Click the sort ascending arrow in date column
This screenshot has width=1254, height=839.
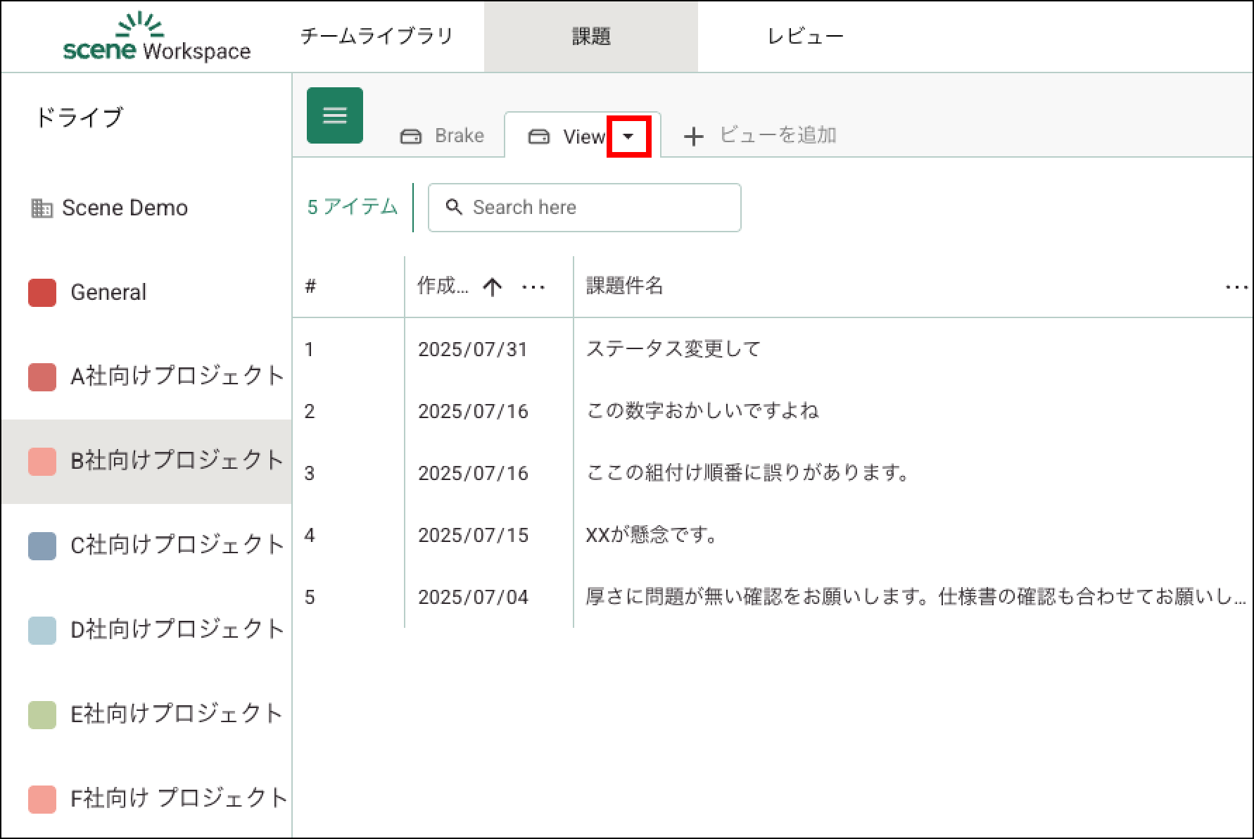[493, 286]
